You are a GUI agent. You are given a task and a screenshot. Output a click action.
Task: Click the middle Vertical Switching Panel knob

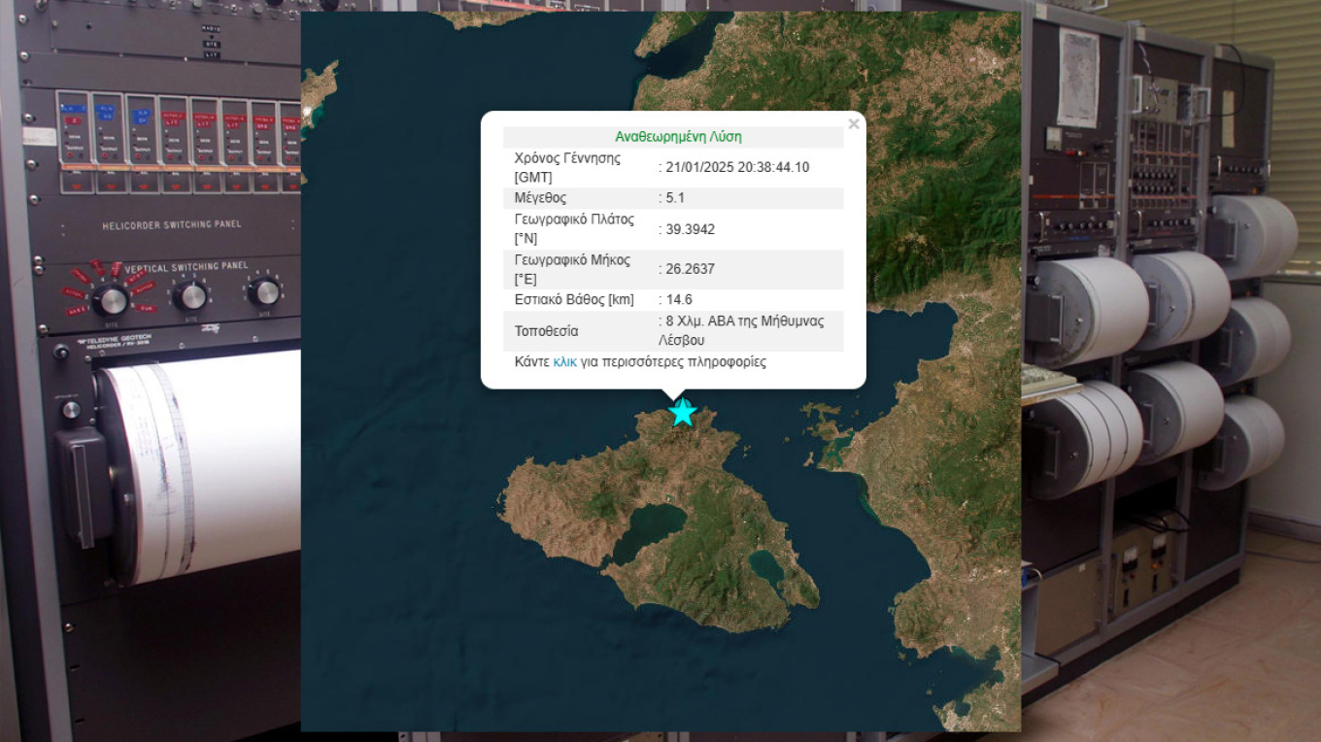coord(192,295)
